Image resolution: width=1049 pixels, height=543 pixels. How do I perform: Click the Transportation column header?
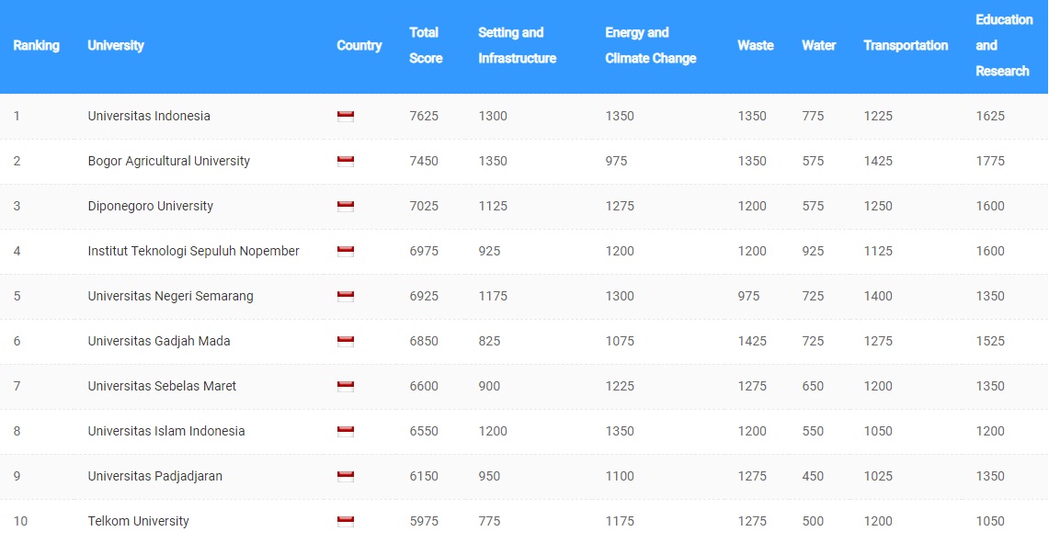[x=906, y=46]
